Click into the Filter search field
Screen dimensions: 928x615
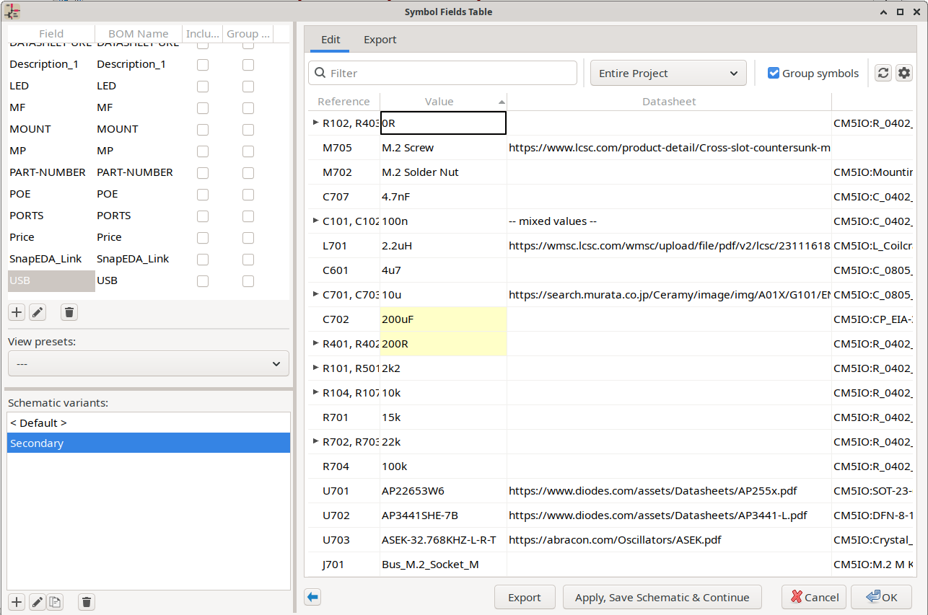(x=447, y=73)
